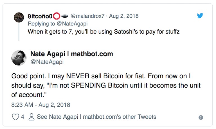Screen dimensions: 216x129
Task: Click the Aug 2, 2018 date in reply header
Action: point(124,16)
